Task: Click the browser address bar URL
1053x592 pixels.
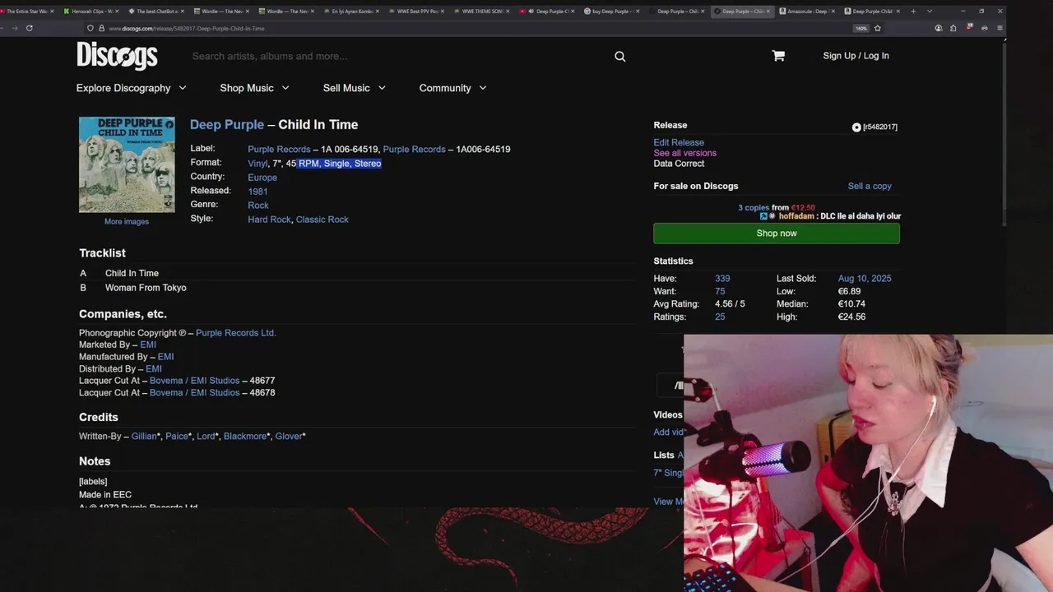Action: coord(187,28)
